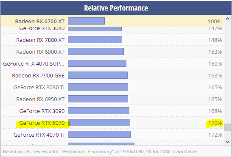
Task: Click the Radeon RX 6700 XT bar
Action: [x=86, y=21]
